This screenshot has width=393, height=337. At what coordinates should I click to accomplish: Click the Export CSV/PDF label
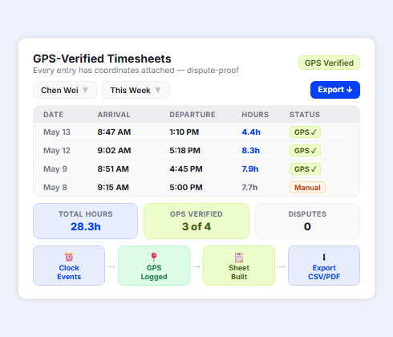click(x=324, y=272)
